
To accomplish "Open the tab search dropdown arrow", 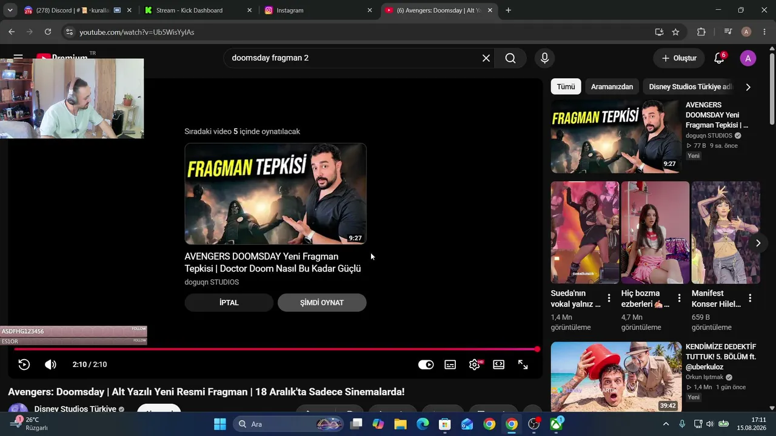I will [10, 10].
